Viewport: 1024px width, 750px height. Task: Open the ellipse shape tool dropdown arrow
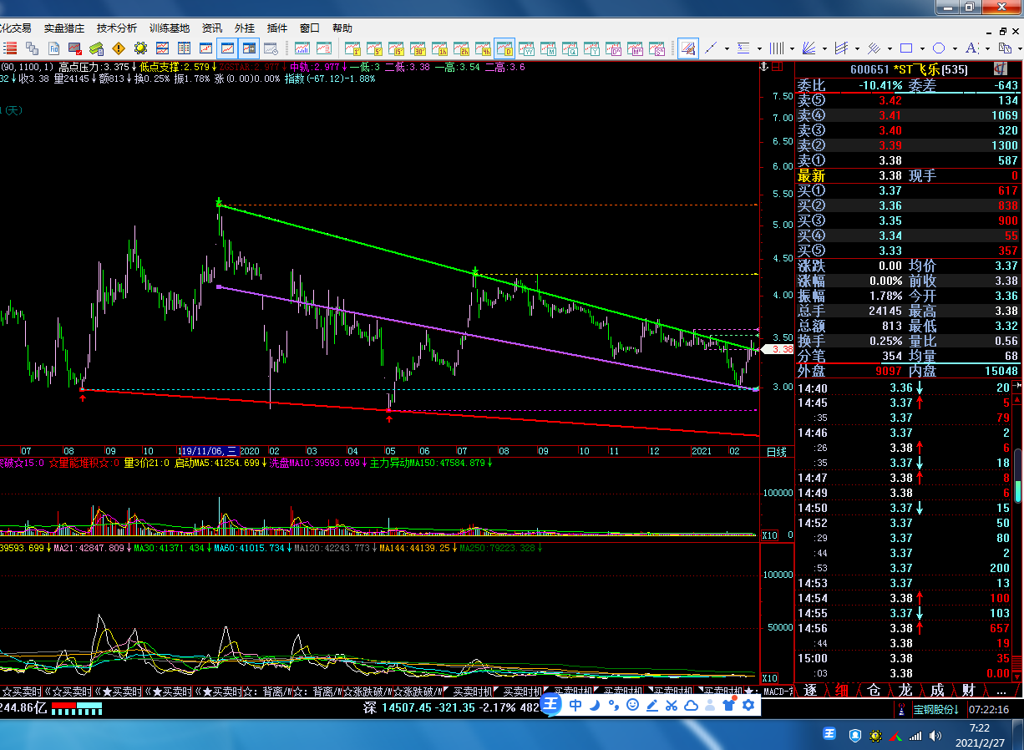click(x=955, y=48)
